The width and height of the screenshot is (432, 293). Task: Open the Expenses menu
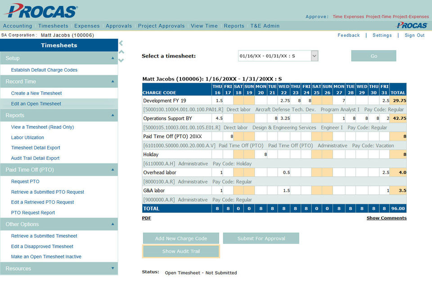(x=87, y=26)
